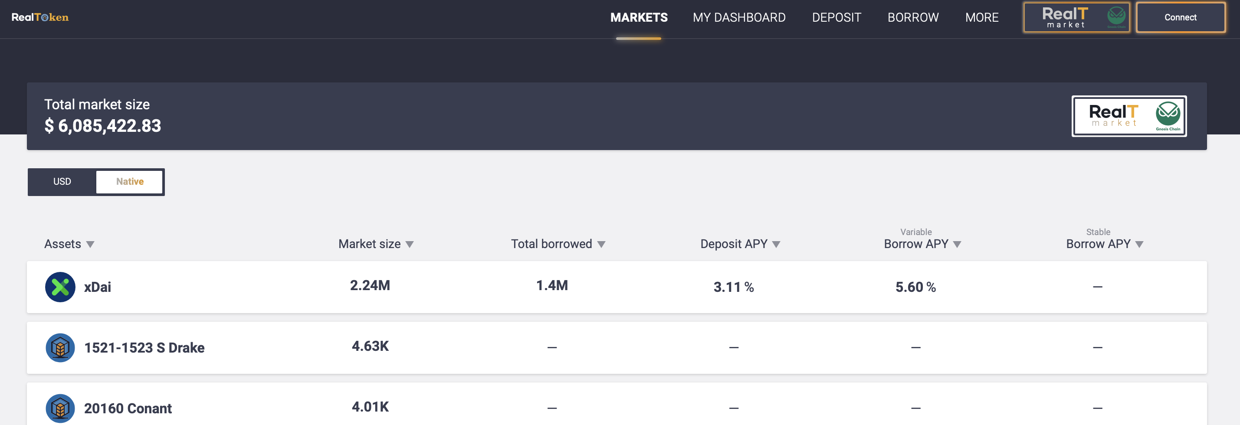Switch currency display to USD
Viewport: 1240px width, 425px height.
coord(62,181)
